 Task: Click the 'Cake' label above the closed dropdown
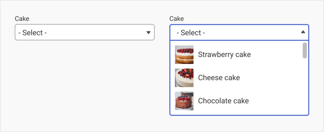22,19
